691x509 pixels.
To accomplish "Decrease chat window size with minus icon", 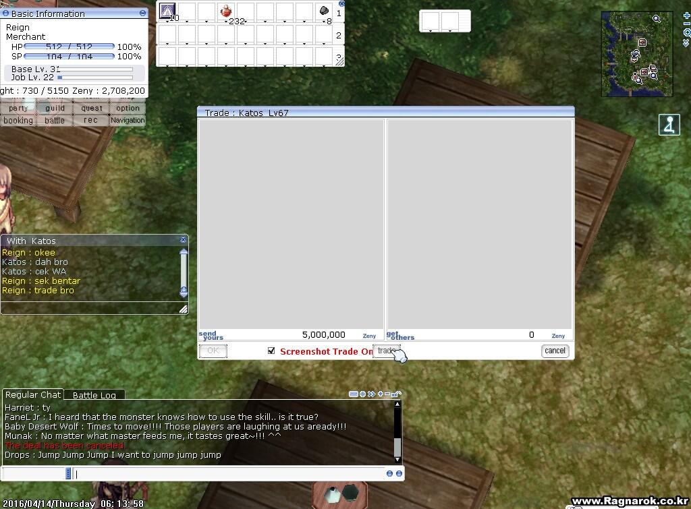I will coord(387,394).
